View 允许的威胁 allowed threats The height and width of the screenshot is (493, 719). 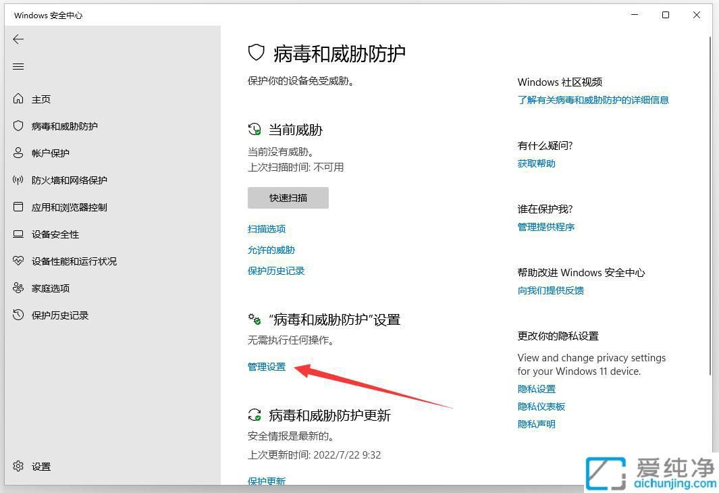pos(271,250)
